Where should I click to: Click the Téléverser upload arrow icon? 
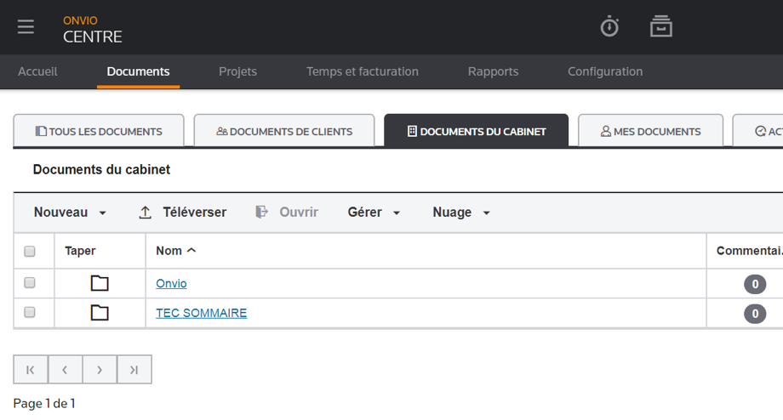click(145, 213)
